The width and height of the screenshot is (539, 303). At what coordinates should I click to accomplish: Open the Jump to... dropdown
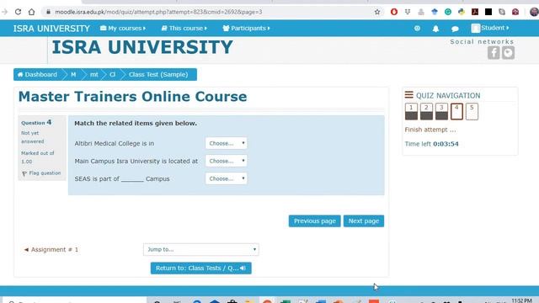click(x=200, y=249)
